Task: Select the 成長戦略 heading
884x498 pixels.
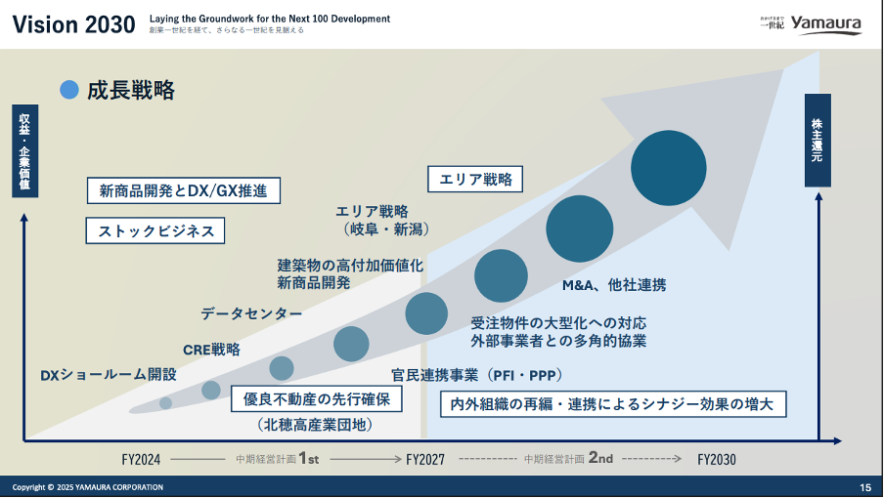Action: [131, 90]
